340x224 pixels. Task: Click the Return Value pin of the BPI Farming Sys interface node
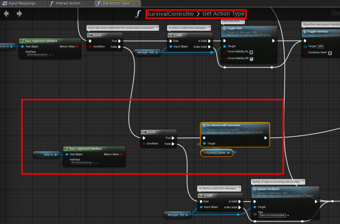click(122, 154)
